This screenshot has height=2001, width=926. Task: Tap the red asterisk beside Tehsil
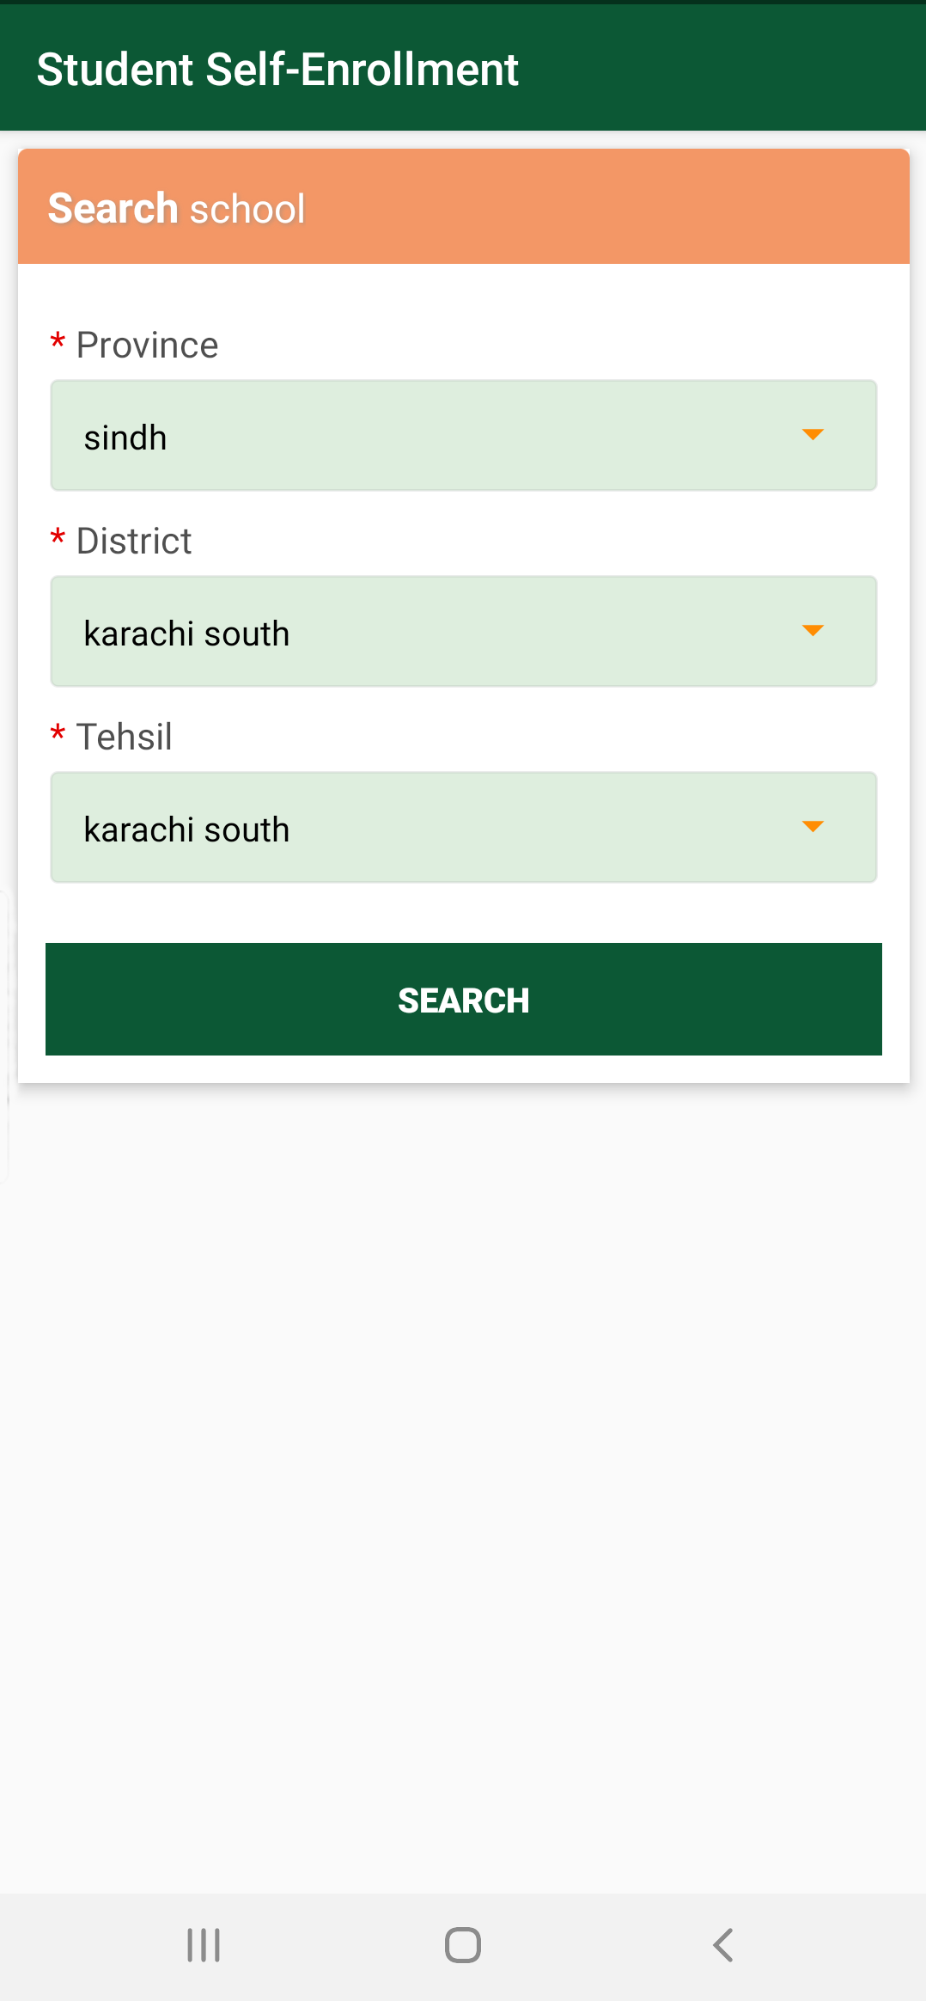pyautogui.click(x=58, y=733)
